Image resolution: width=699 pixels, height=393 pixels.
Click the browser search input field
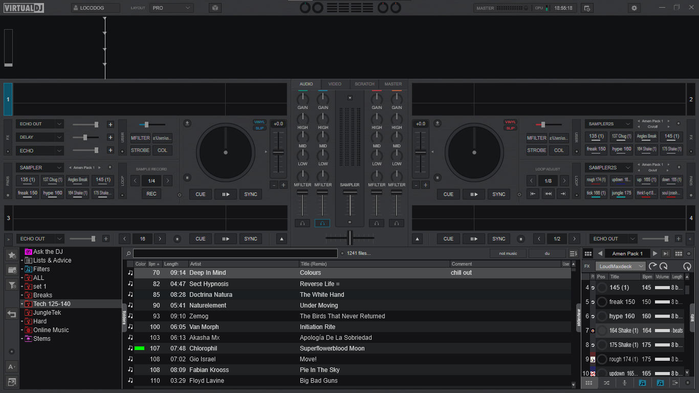point(235,253)
